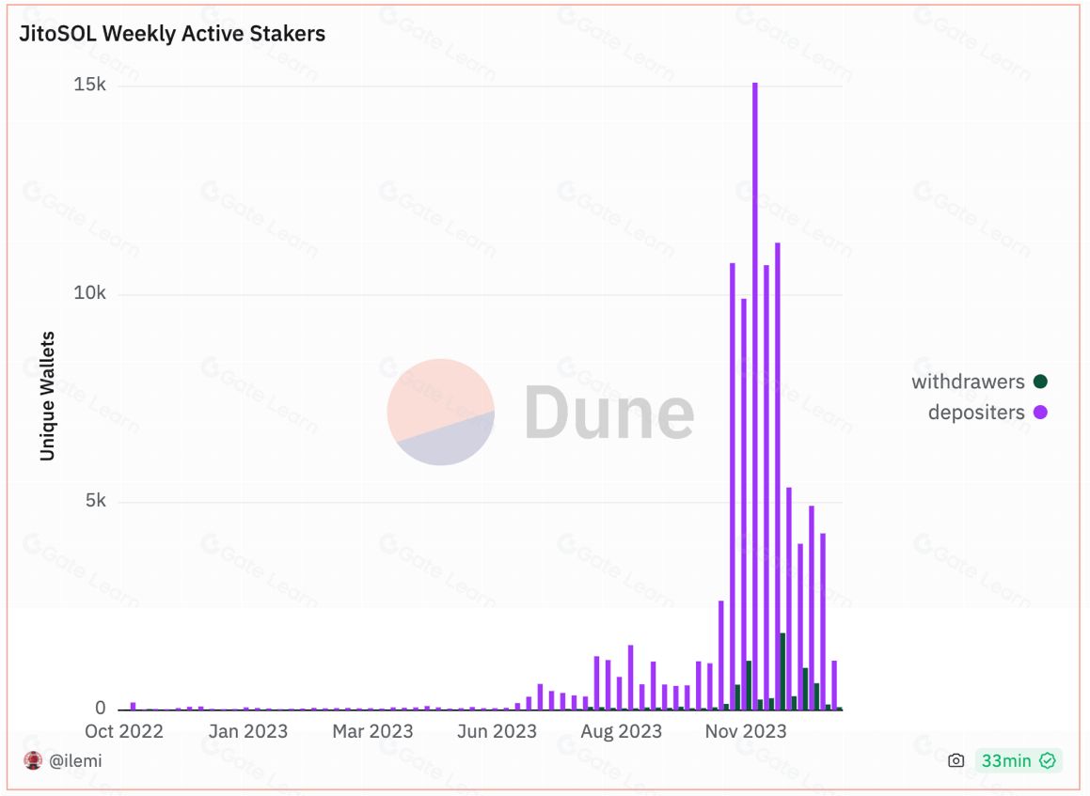The height and width of the screenshot is (796, 1090).
Task: Toggle the depositers series legend label
Action: (976, 412)
